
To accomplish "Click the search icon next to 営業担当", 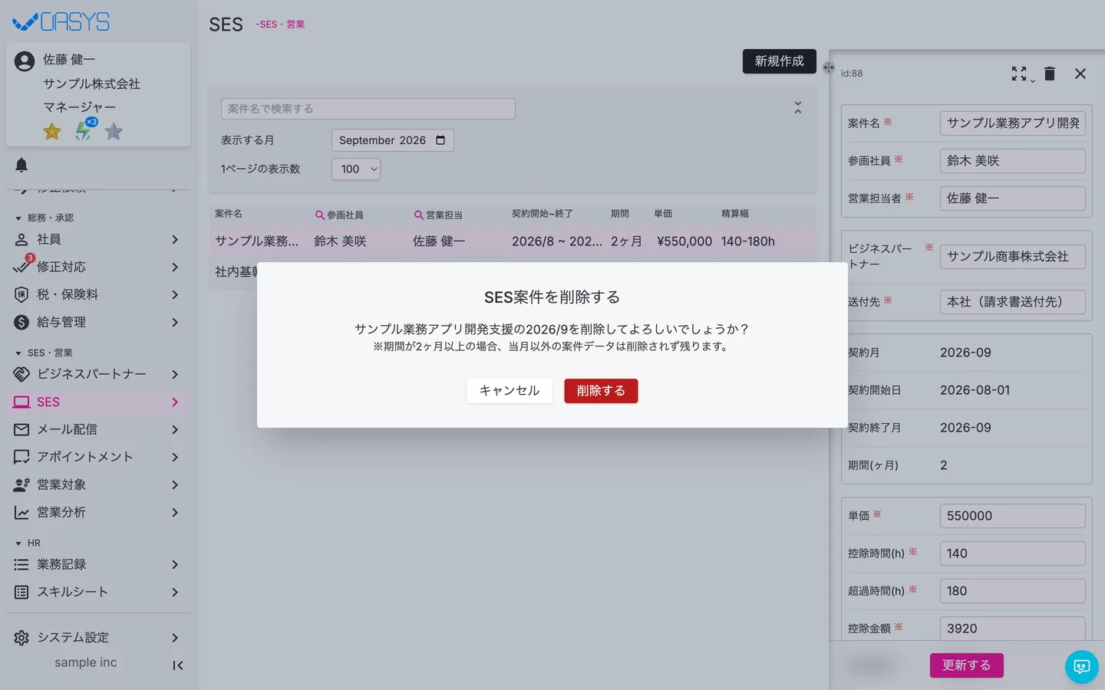I will pyautogui.click(x=419, y=215).
